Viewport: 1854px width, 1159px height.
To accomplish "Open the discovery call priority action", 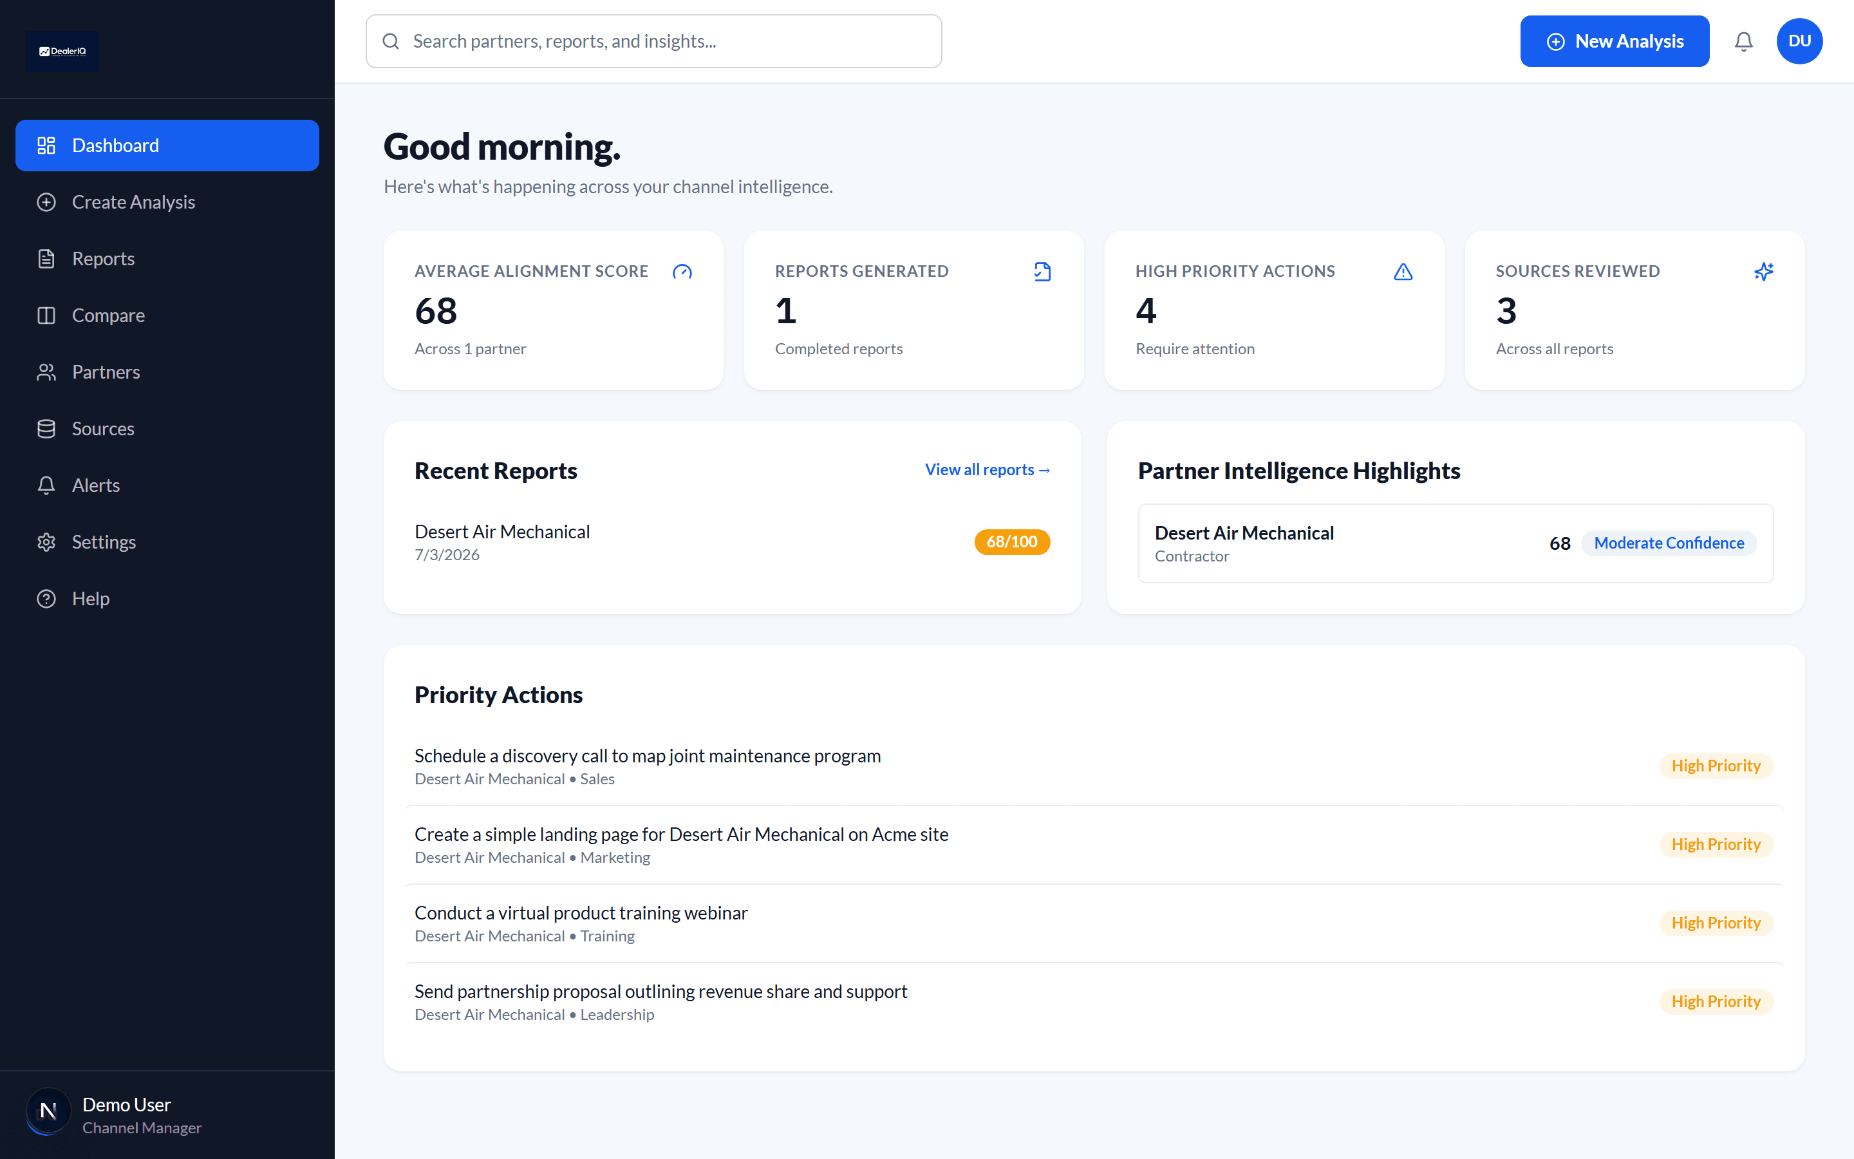I will [x=1094, y=766].
